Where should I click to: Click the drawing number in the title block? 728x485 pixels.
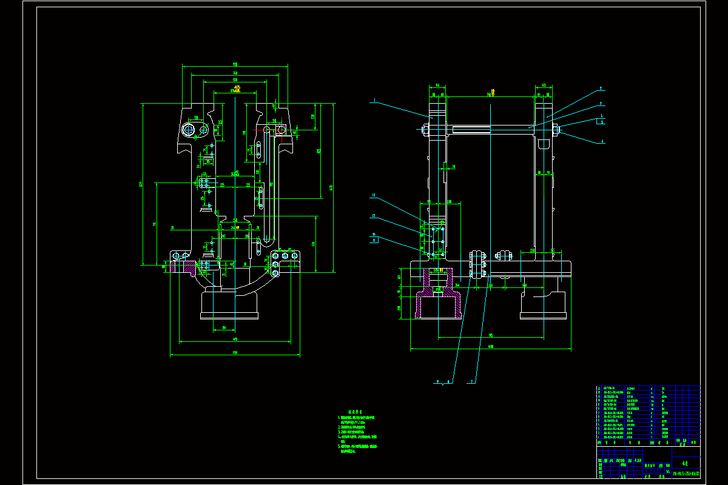686,473
